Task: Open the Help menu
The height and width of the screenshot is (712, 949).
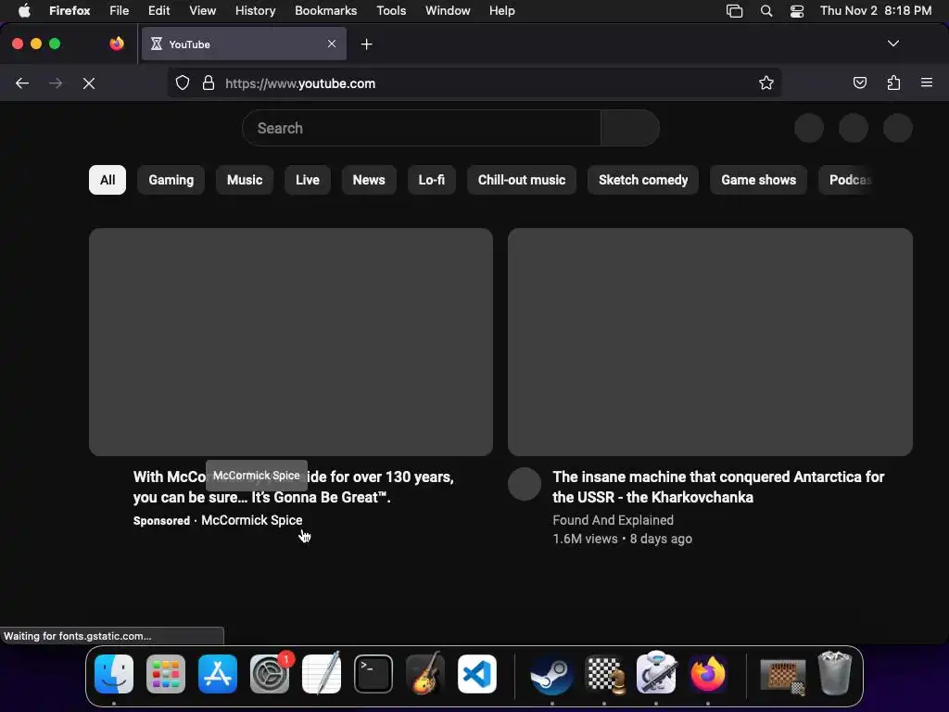Action: pyautogui.click(x=501, y=11)
